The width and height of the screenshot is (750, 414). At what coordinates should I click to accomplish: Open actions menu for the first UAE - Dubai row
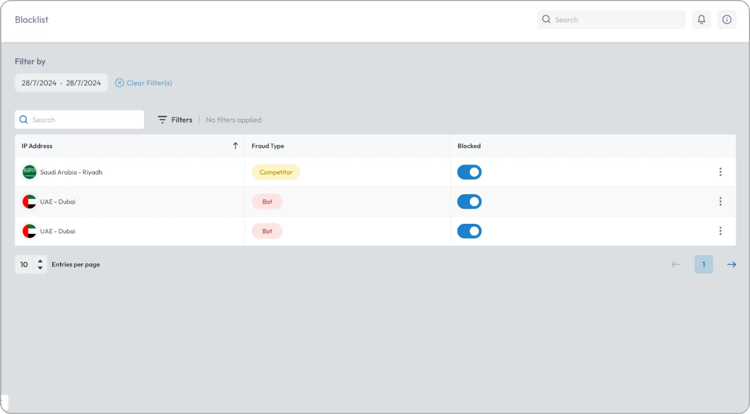tap(720, 201)
